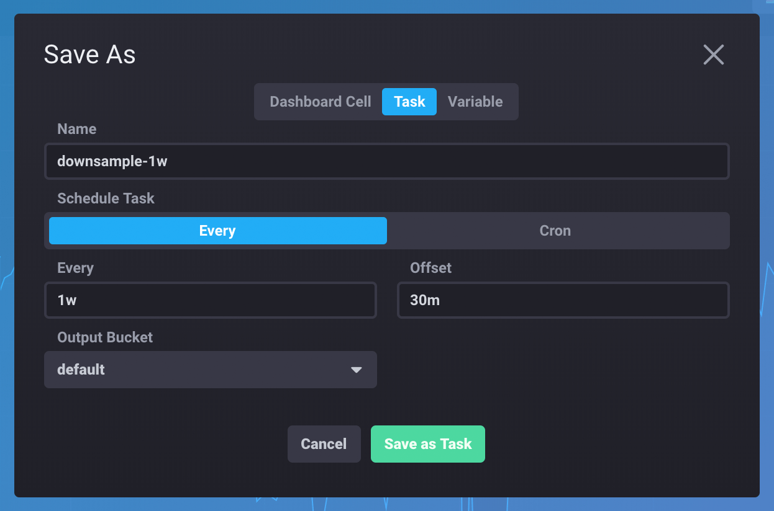Click the Name label above the input
The width and height of the screenshot is (774, 511).
coord(76,129)
